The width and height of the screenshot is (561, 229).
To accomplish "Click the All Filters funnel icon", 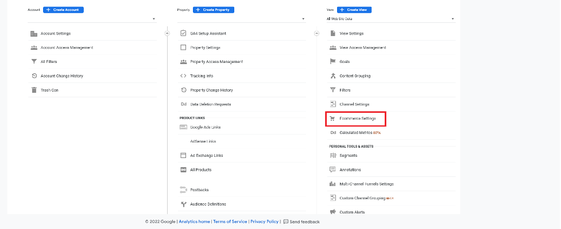I will [34, 62].
